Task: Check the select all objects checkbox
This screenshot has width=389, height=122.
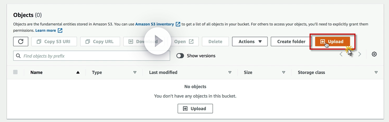Action: (x=15, y=72)
